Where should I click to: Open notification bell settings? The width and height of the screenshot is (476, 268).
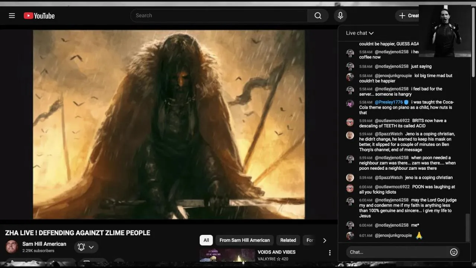(86, 247)
